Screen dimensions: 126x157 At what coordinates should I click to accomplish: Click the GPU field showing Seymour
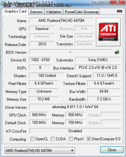click(42, 29)
